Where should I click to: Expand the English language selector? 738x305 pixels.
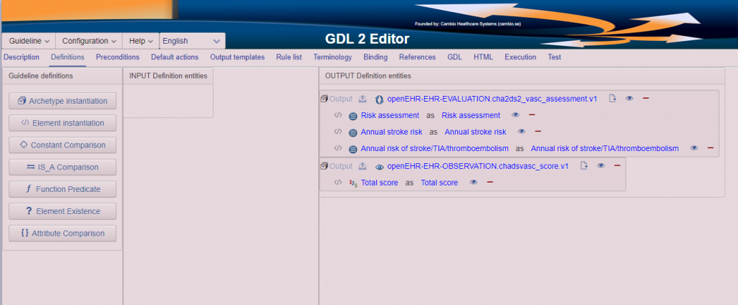click(x=193, y=41)
